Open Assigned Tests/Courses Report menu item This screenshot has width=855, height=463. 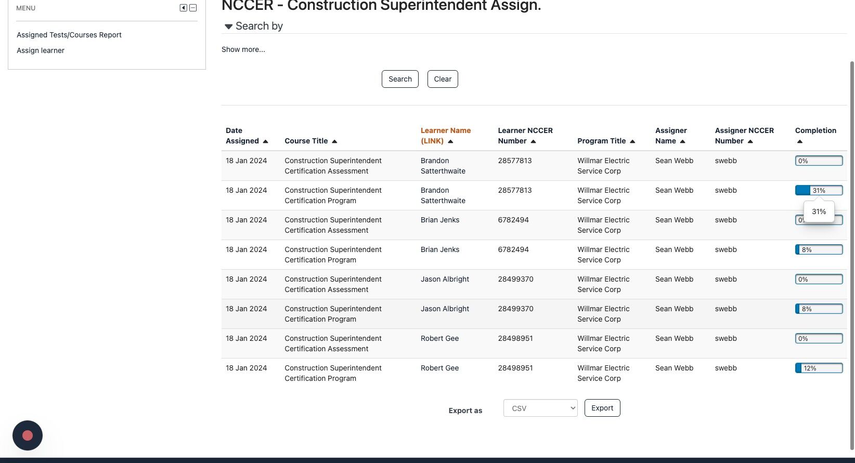pyautogui.click(x=69, y=35)
